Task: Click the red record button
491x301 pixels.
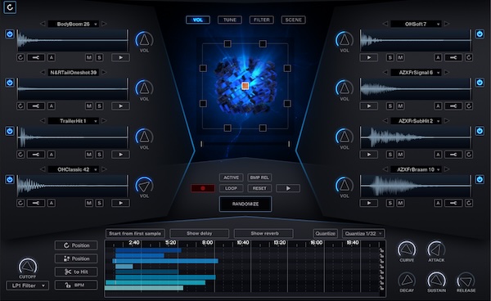Action: (x=203, y=188)
